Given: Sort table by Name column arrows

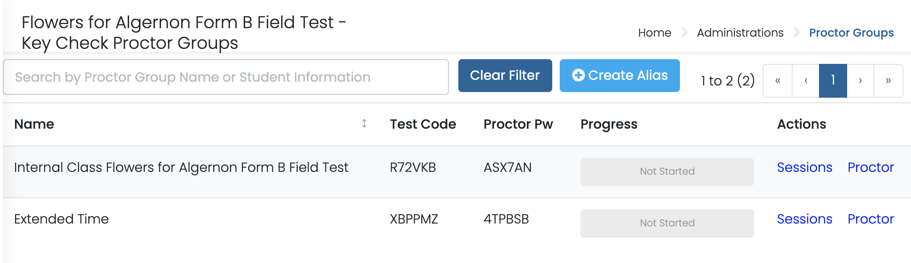Looking at the screenshot, I should point(364,124).
